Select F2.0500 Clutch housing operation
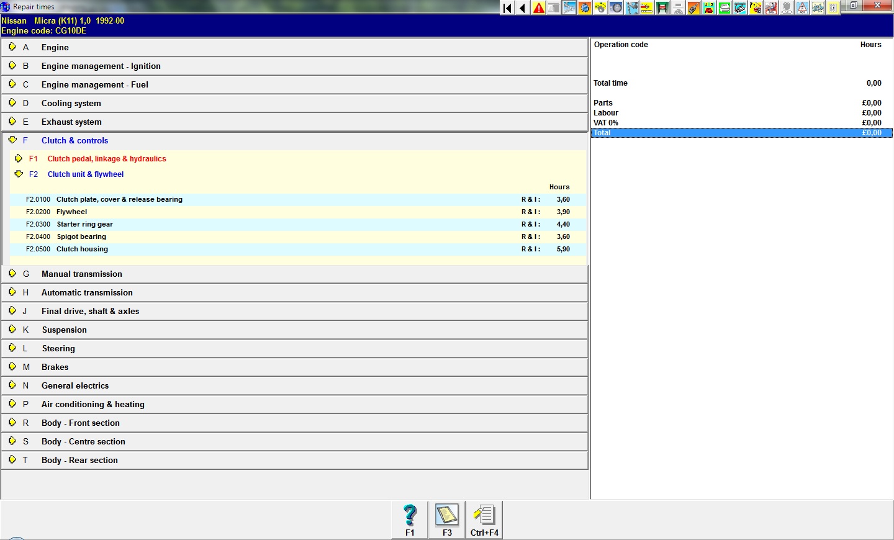 click(x=298, y=249)
